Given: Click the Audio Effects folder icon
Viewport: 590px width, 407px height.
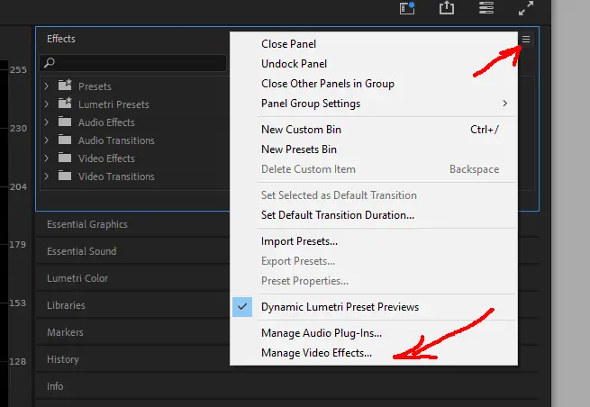Looking at the screenshot, I should (65, 122).
